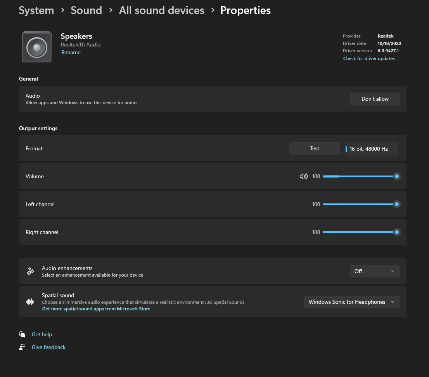
Task: Click driver version 6.0.9427.1 text
Action: pos(388,51)
